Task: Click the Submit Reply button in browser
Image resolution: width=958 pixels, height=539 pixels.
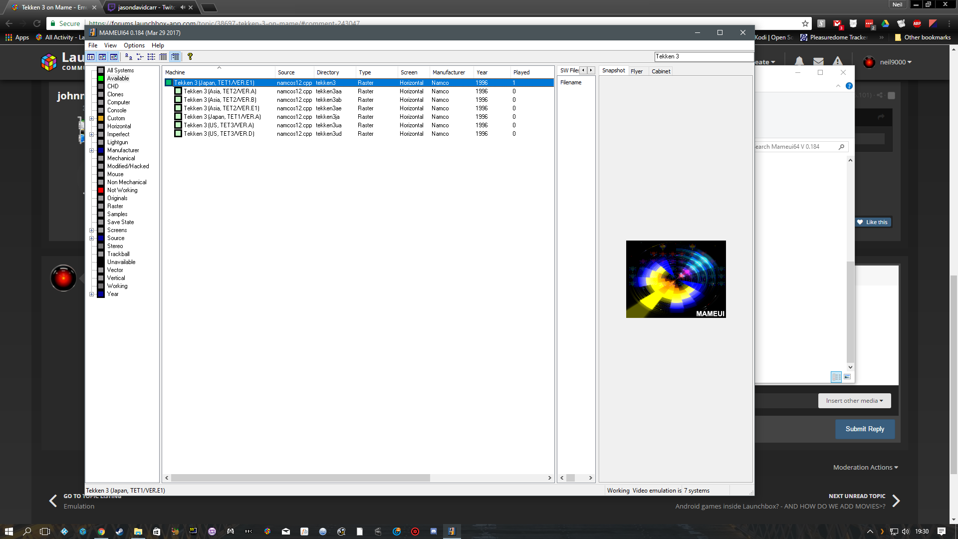Action: (x=865, y=429)
